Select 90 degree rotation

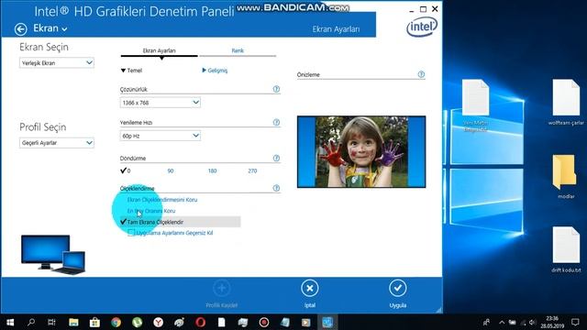171,171
